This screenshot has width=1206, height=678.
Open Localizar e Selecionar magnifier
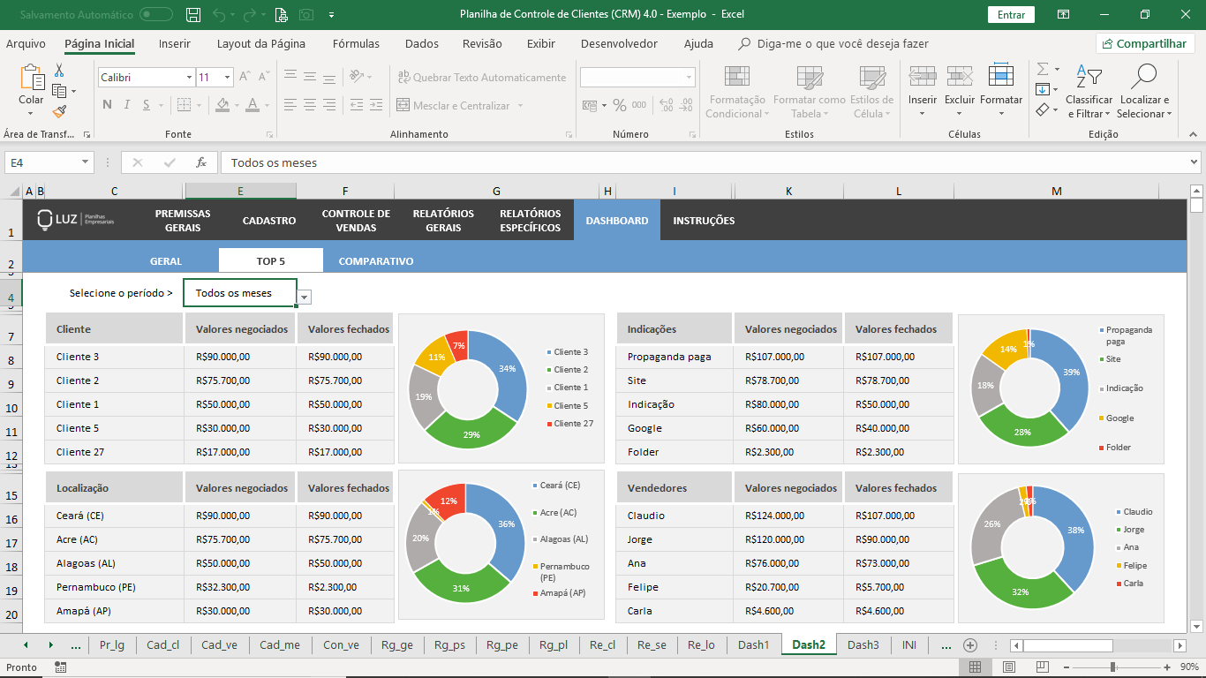[x=1144, y=92]
